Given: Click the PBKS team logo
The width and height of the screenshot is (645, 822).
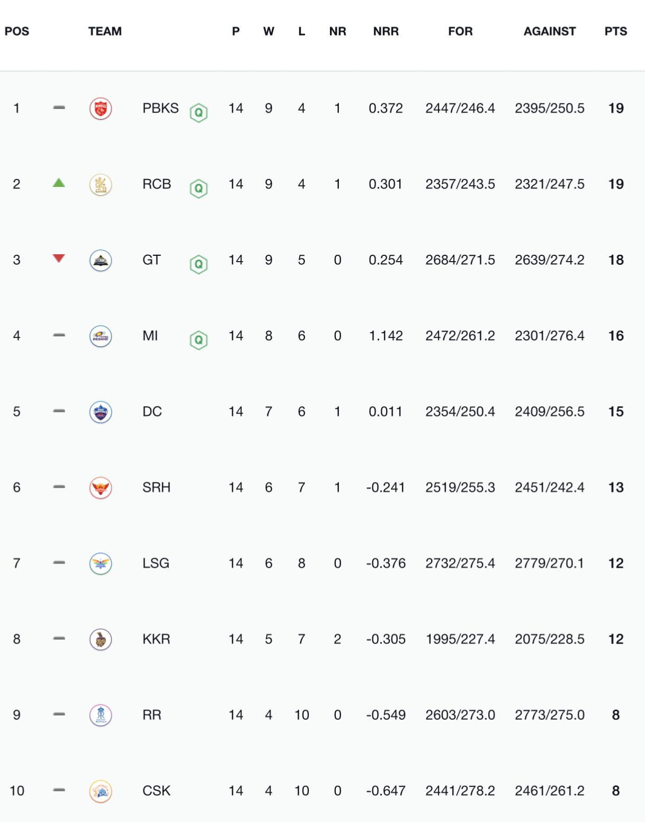Looking at the screenshot, I should tap(101, 109).
